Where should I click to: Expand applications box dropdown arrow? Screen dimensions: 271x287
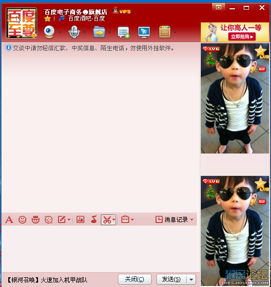point(175,32)
